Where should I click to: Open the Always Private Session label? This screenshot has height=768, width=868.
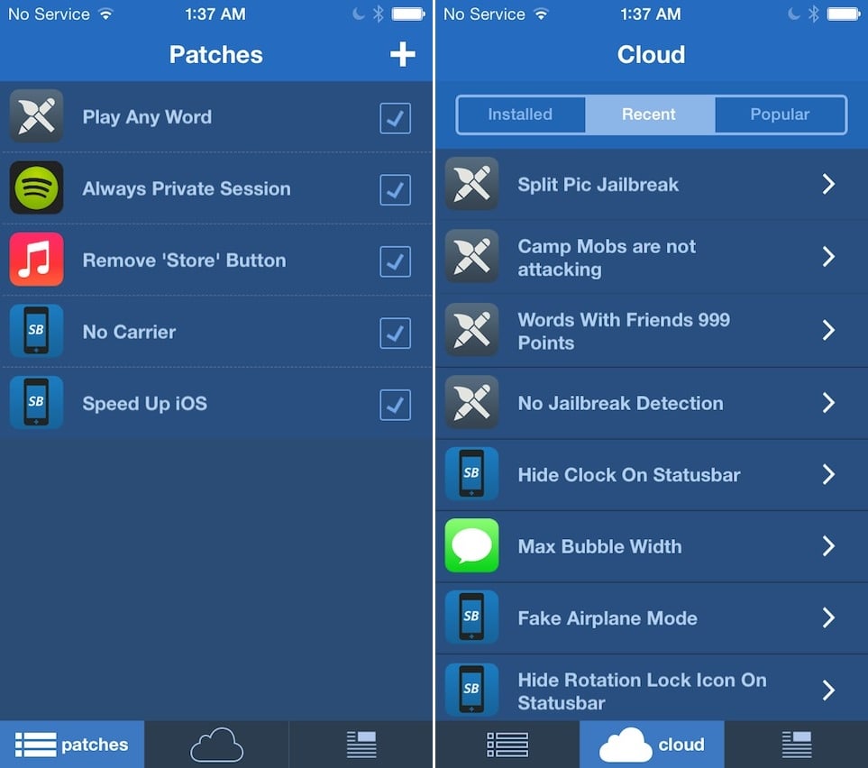coord(186,188)
